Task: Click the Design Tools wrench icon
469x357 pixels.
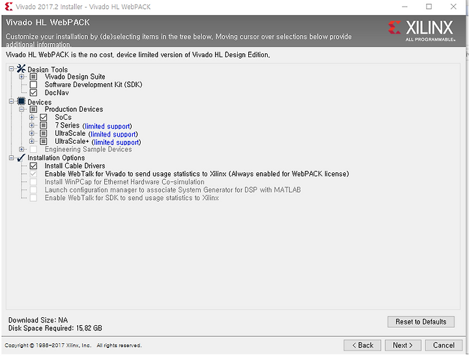Action: point(21,69)
